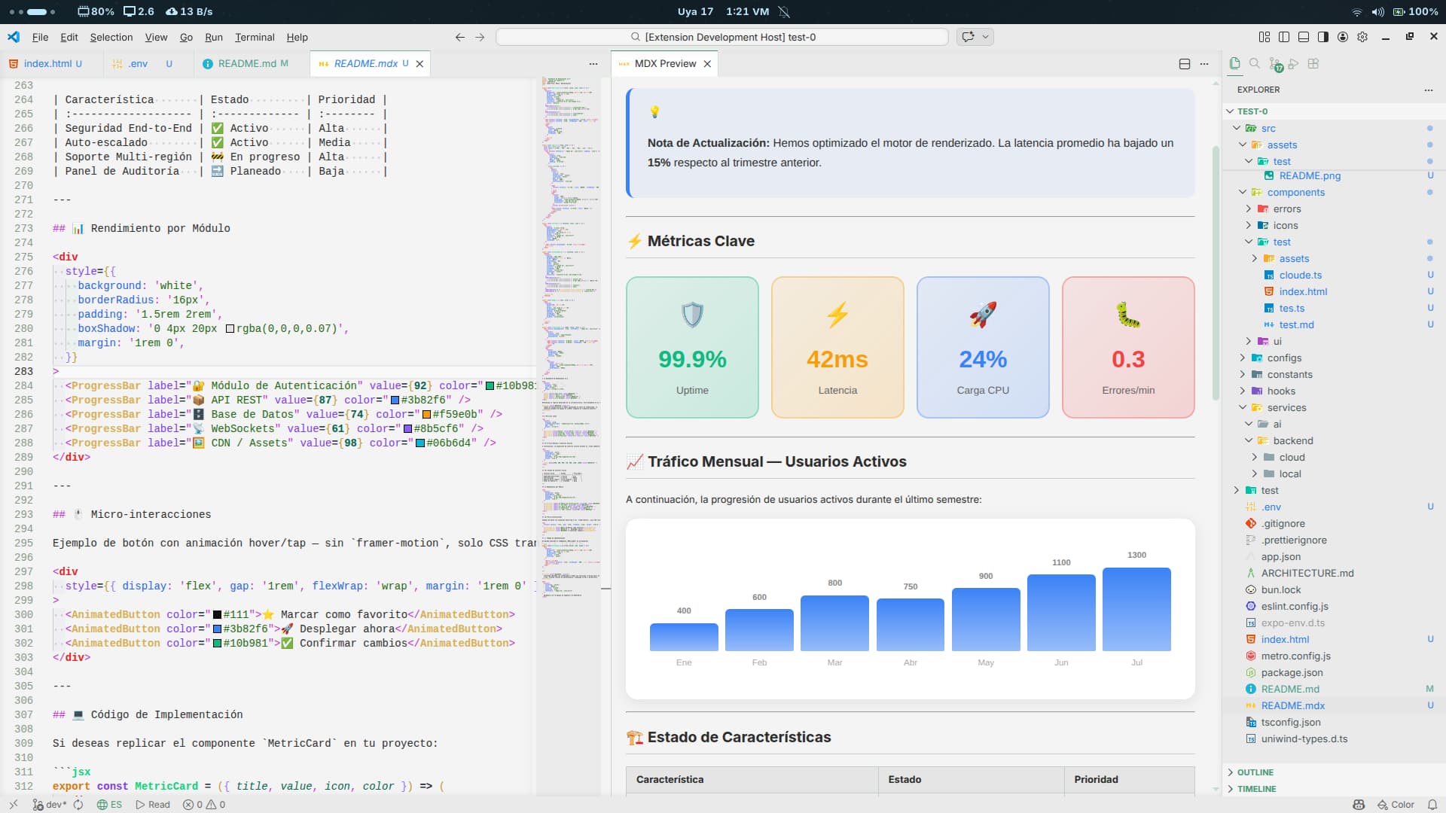The image size is (1446, 813).
Task: Click the Manage settings gear icon
Action: [x=1362, y=37]
